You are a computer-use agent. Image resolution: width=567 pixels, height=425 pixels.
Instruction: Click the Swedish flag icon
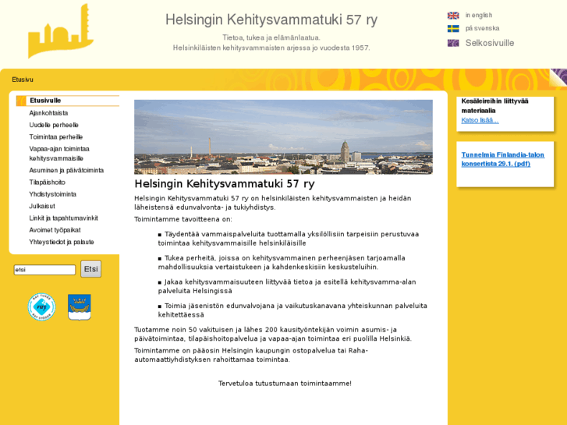452,29
